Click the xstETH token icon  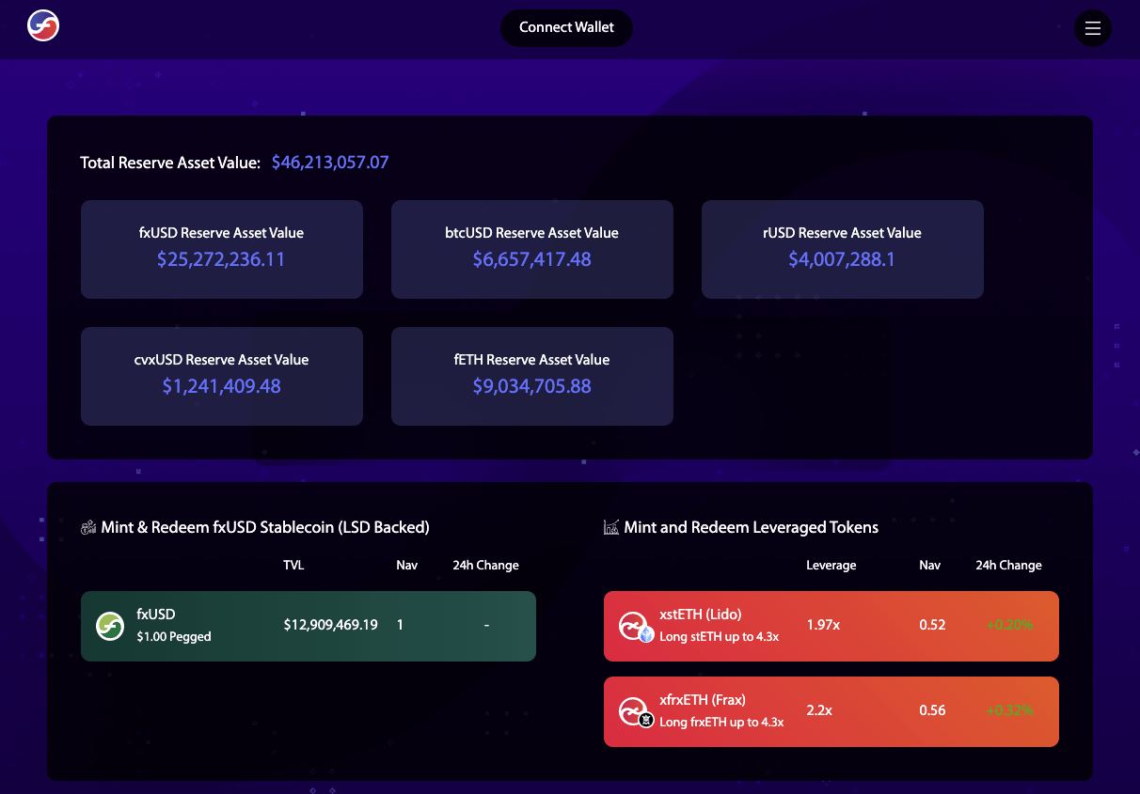pyautogui.click(x=632, y=626)
